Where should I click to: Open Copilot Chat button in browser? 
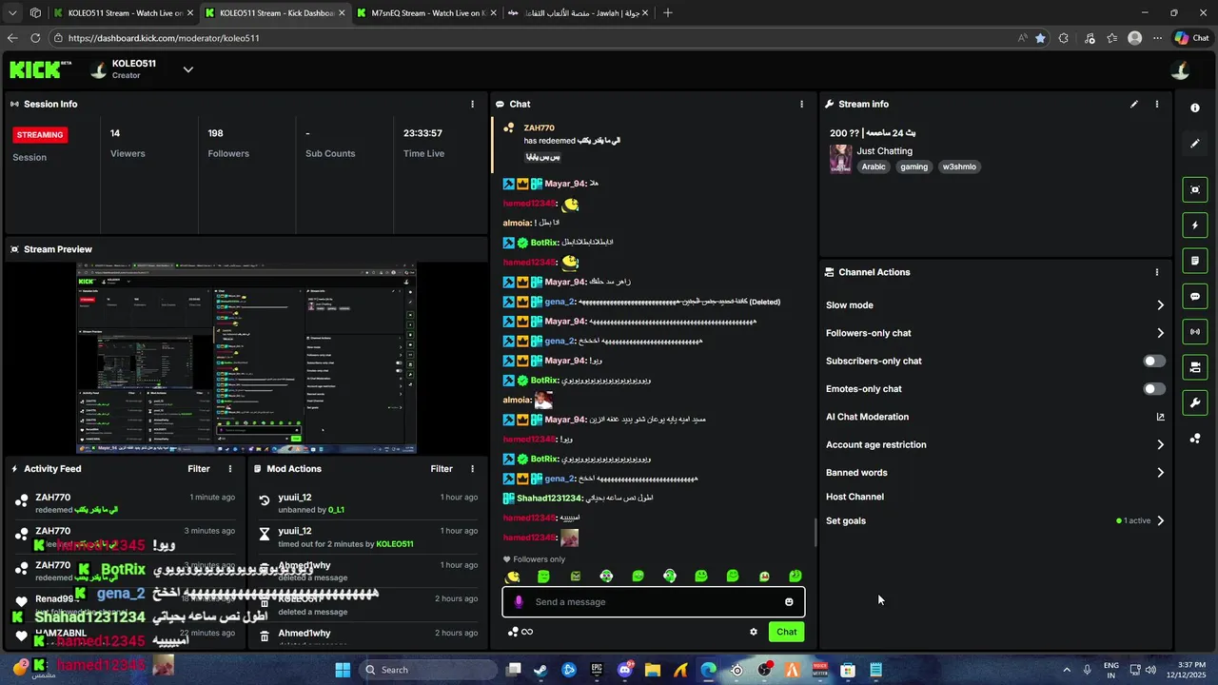1191,38
